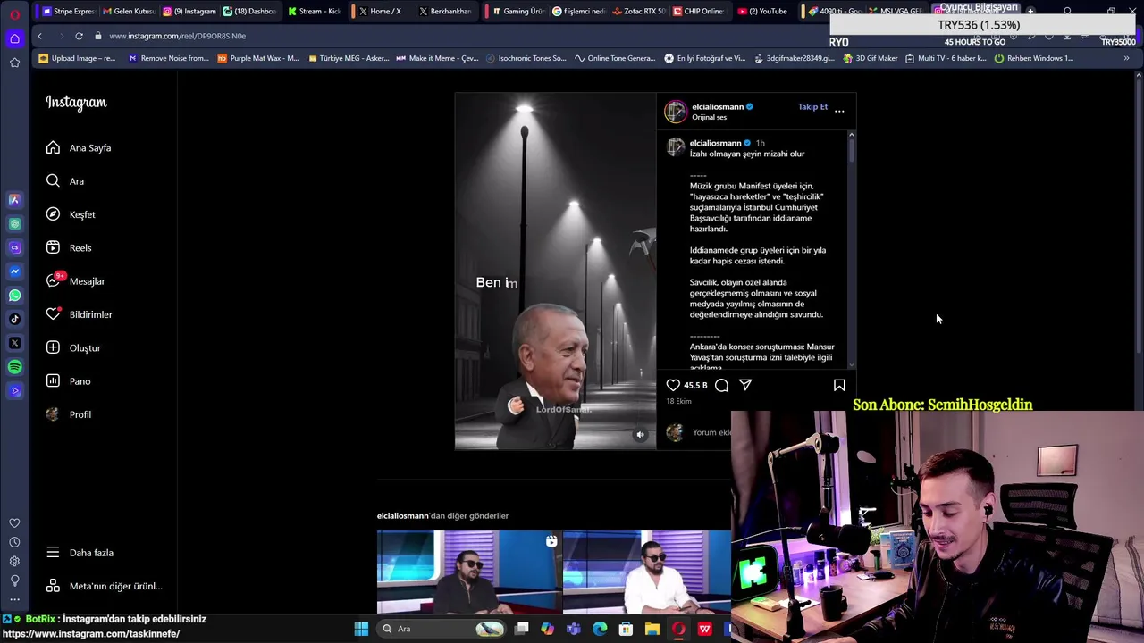Click the 45,5 B likes count
This screenshot has height=643, width=1144.
(695, 386)
